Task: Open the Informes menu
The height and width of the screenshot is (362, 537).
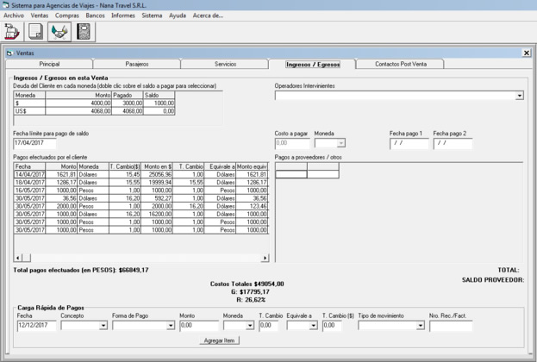Action: (x=122, y=16)
